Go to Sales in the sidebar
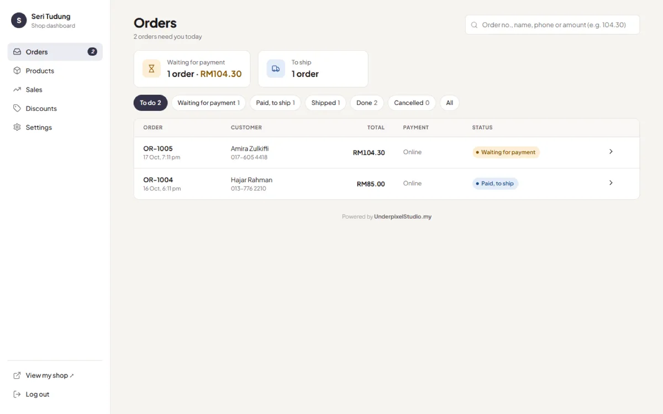The image size is (663, 414). click(55, 89)
